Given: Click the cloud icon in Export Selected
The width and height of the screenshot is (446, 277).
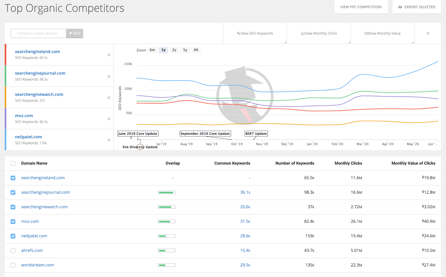Looking at the screenshot, I should 400,7.
